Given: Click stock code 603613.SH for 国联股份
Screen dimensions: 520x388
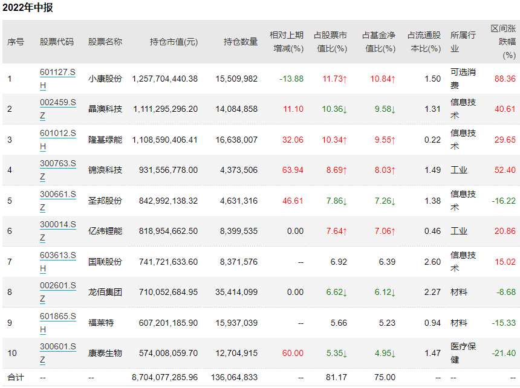Looking at the screenshot, I should (x=57, y=256).
